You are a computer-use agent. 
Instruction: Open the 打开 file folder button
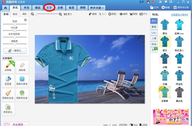154,8
